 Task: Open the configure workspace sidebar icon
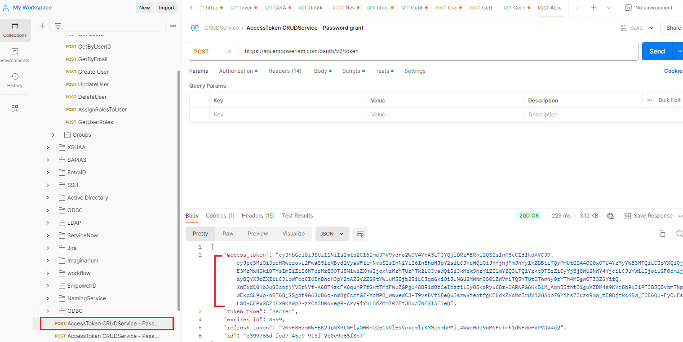click(15, 108)
